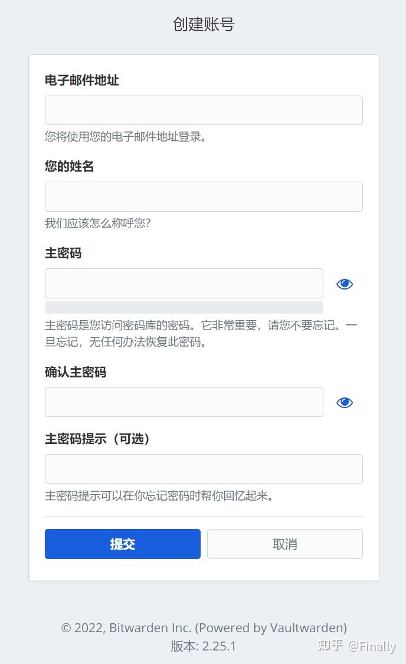Select the 确认主密码 entry box
This screenshot has height=664, width=406.
[184, 402]
